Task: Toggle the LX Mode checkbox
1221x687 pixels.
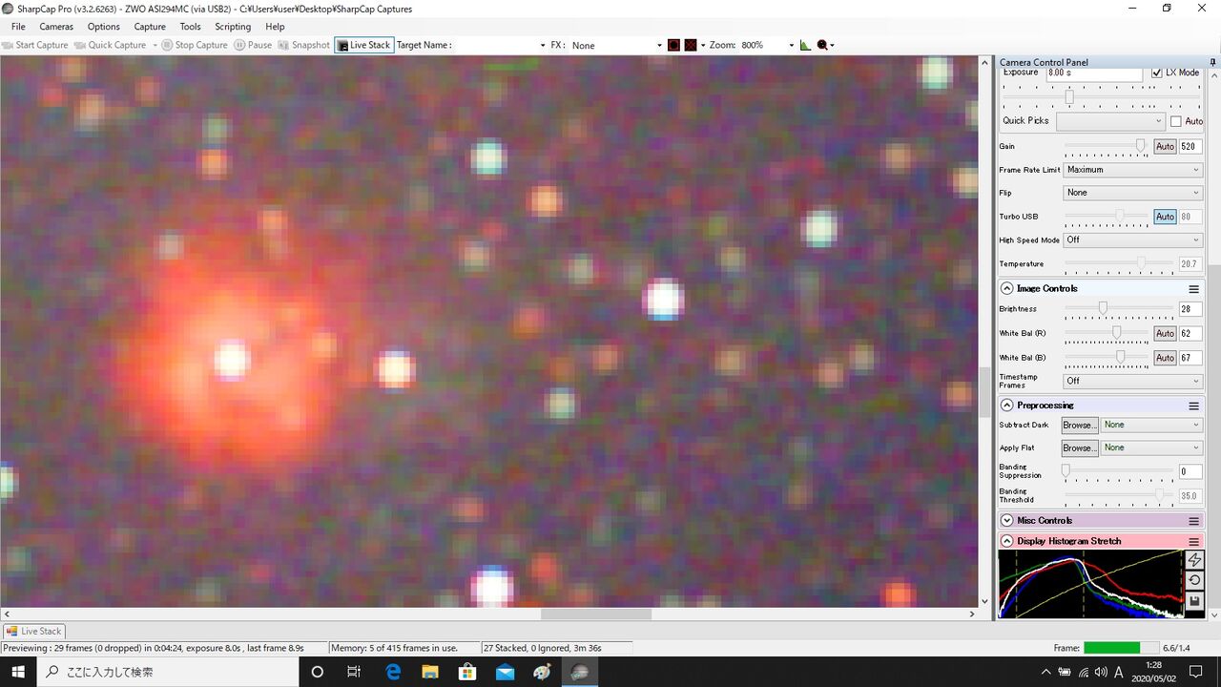Action: (1157, 73)
